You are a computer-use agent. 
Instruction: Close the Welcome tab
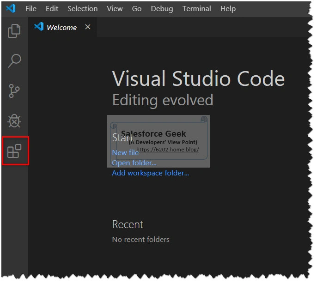tap(88, 27)
